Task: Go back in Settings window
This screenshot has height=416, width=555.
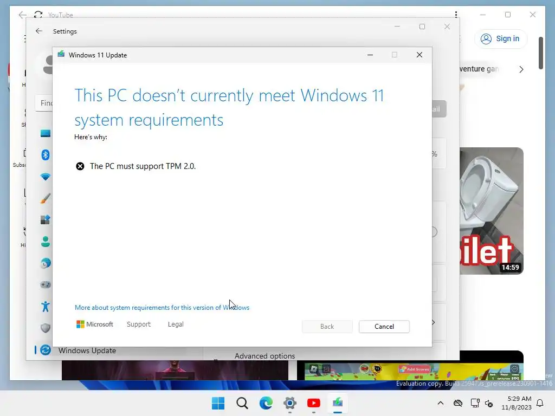Action: [x=39, y=31]
